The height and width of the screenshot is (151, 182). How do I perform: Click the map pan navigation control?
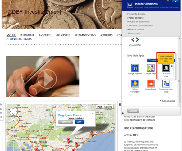click(13, 111)
